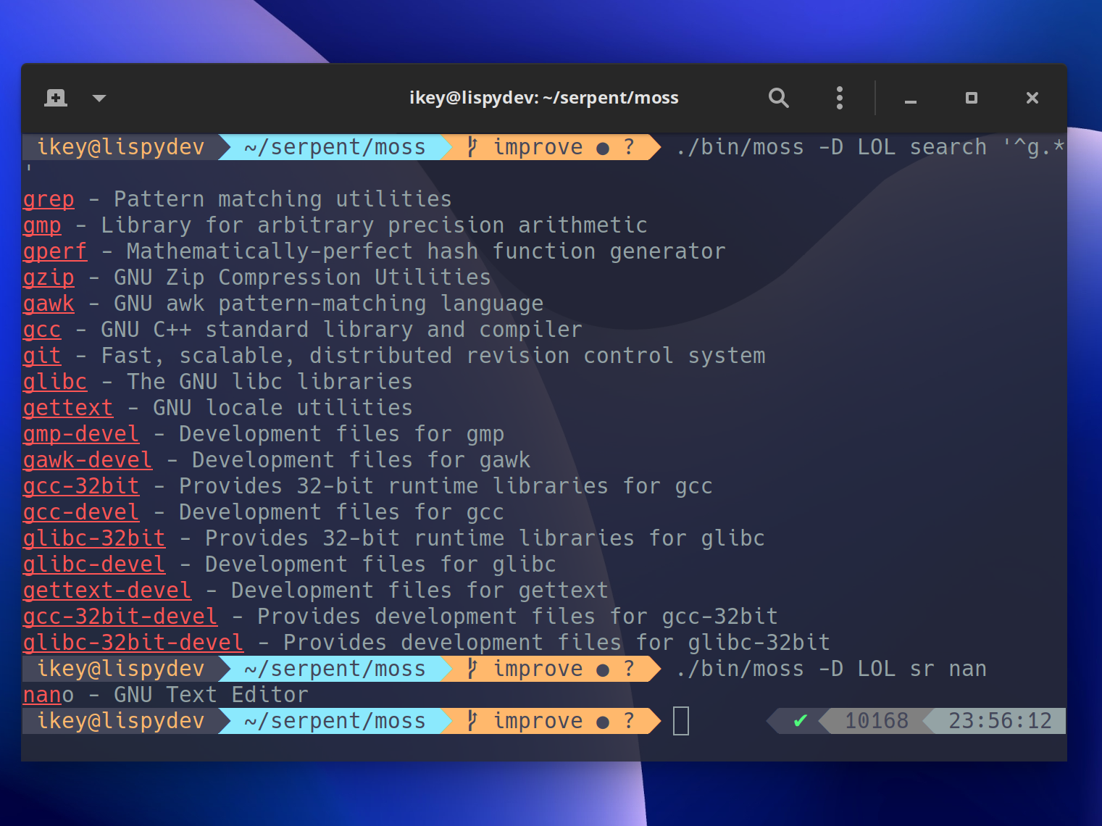Image resolution: width=1102 pixels, height=826 pixels.
Task: Follow the gzip package link
Action: [x=48, y=277]
